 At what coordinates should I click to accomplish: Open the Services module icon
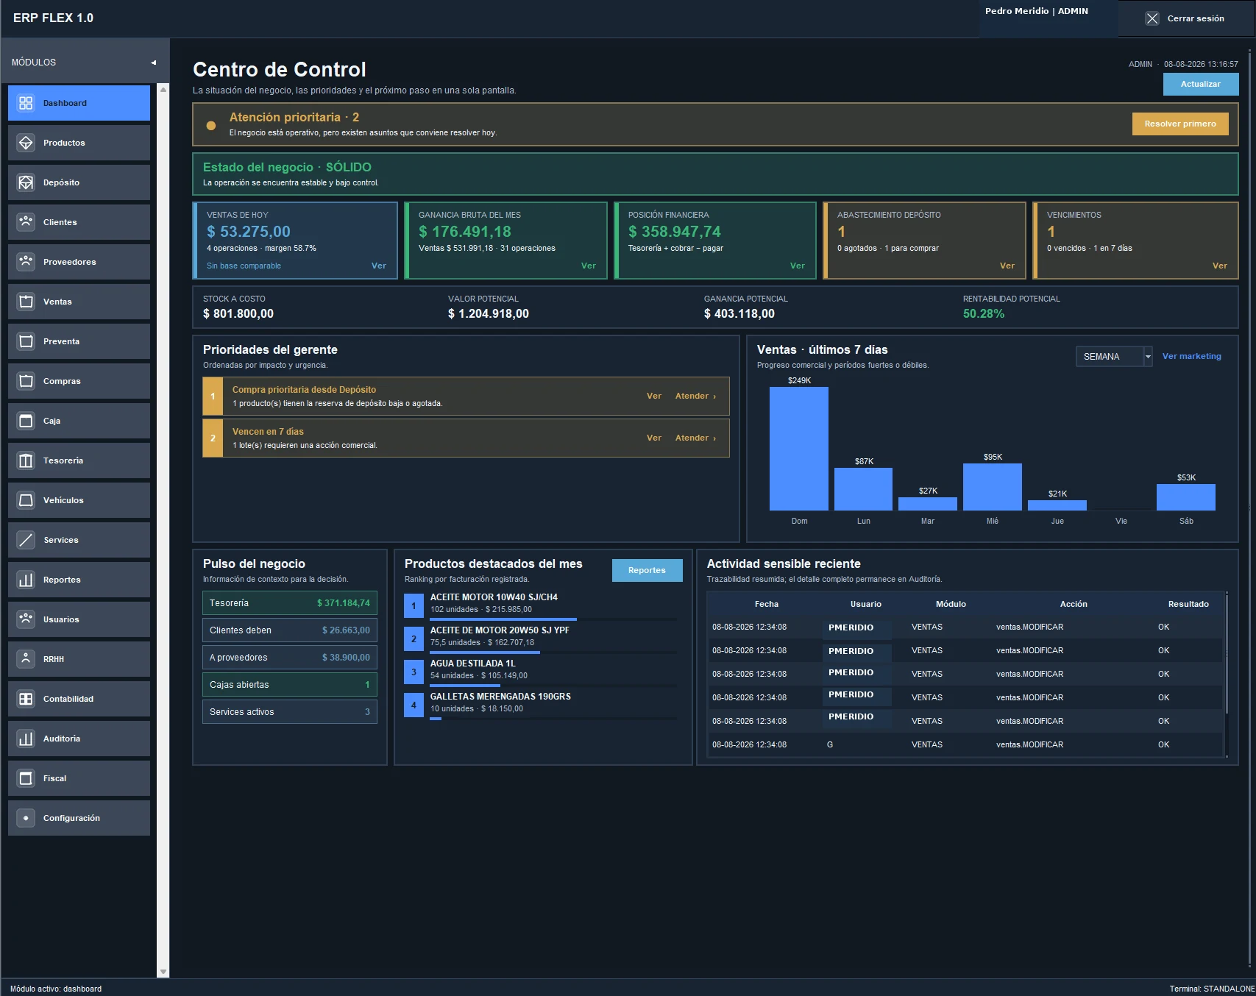pos(26,540)
